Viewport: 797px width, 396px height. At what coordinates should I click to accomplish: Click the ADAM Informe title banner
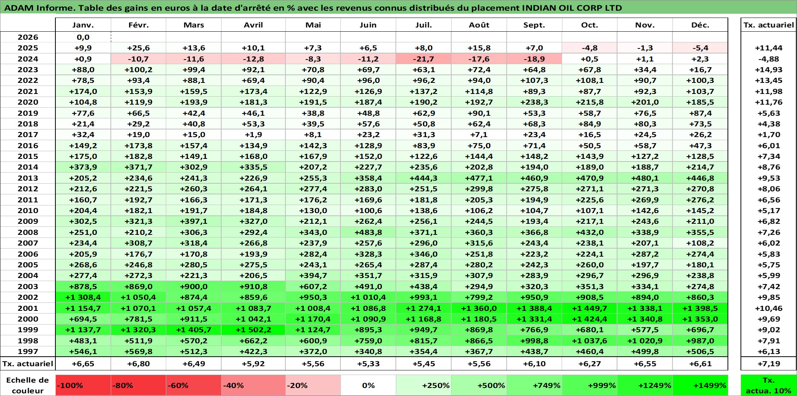tap(398, 8)
